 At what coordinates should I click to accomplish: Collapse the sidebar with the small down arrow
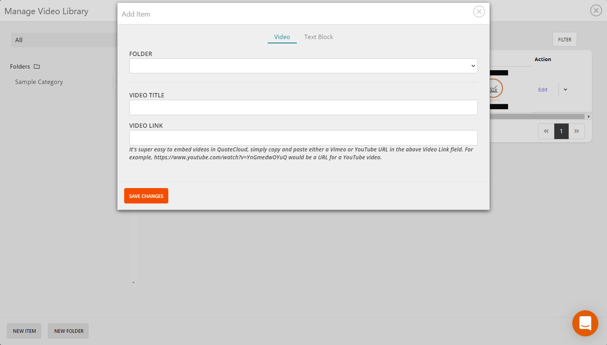click(133, 282)
